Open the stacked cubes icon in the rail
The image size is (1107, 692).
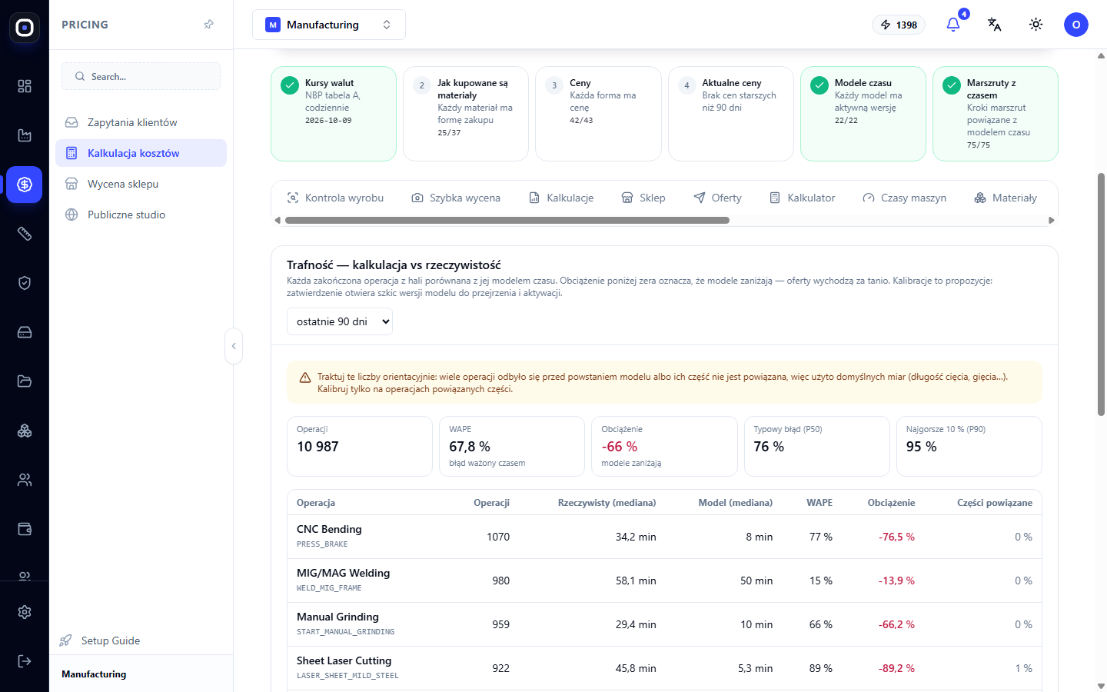pos(25,431)
